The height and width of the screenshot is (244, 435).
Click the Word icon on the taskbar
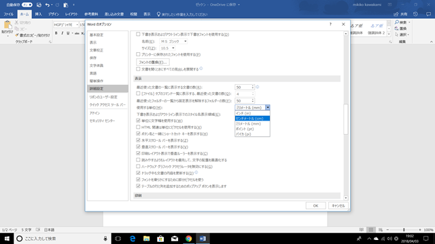point(203,239)
